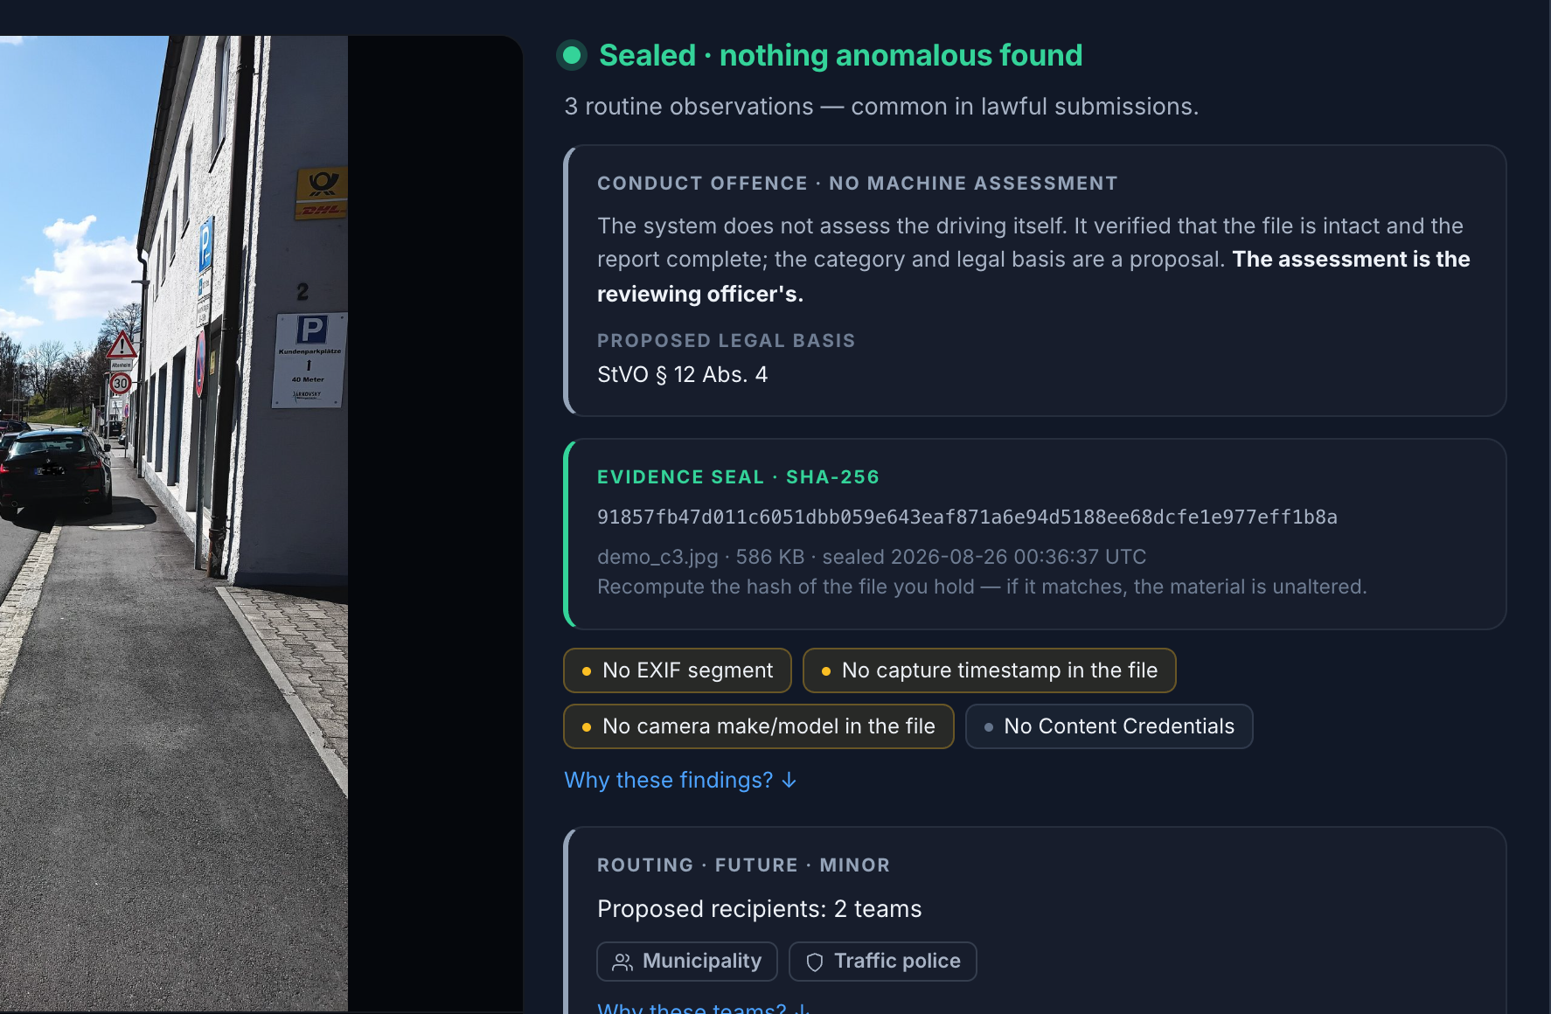Expand the Why these teams explanation
This screenshot has height=1014, width=1551.
(x=704, y=1007)
